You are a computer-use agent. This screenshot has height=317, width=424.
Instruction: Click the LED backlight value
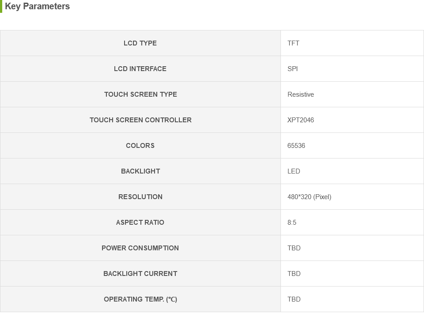click(294, 171)
